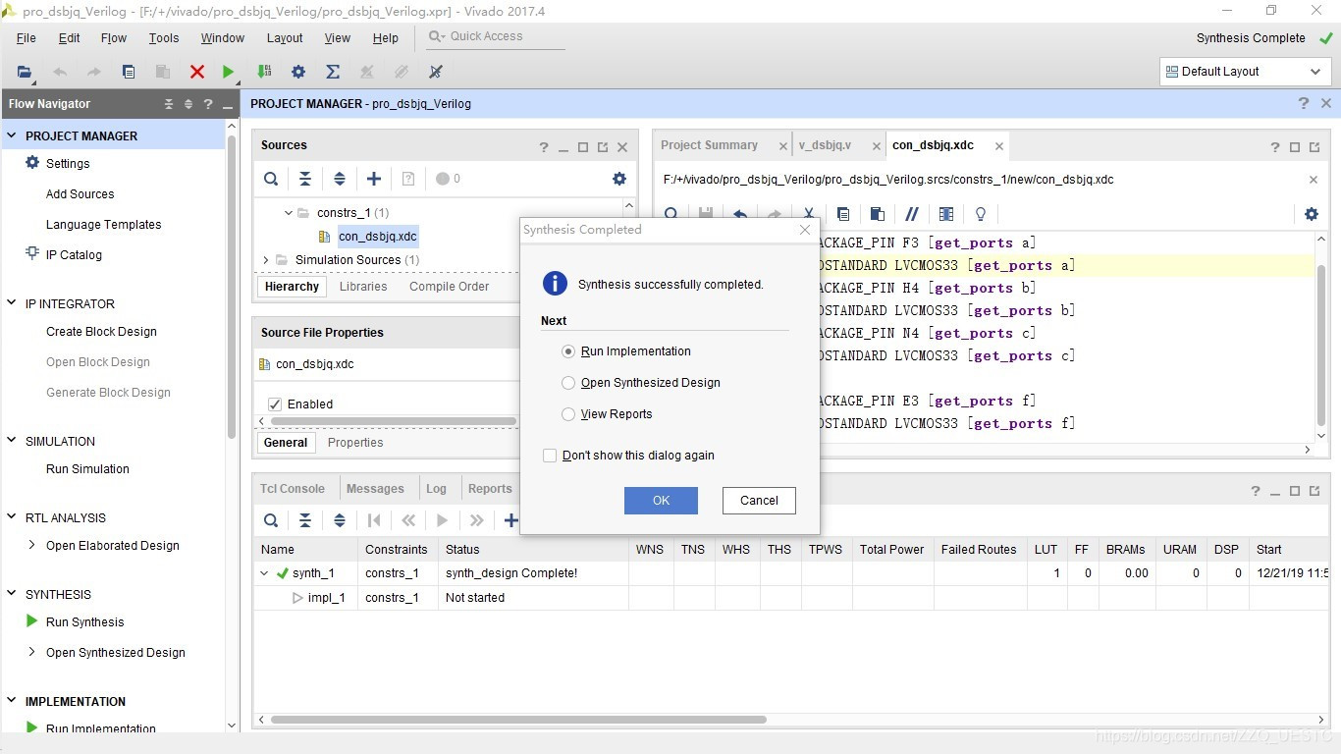Click OK in Synthesis Completed dialog

click(661, 501)
